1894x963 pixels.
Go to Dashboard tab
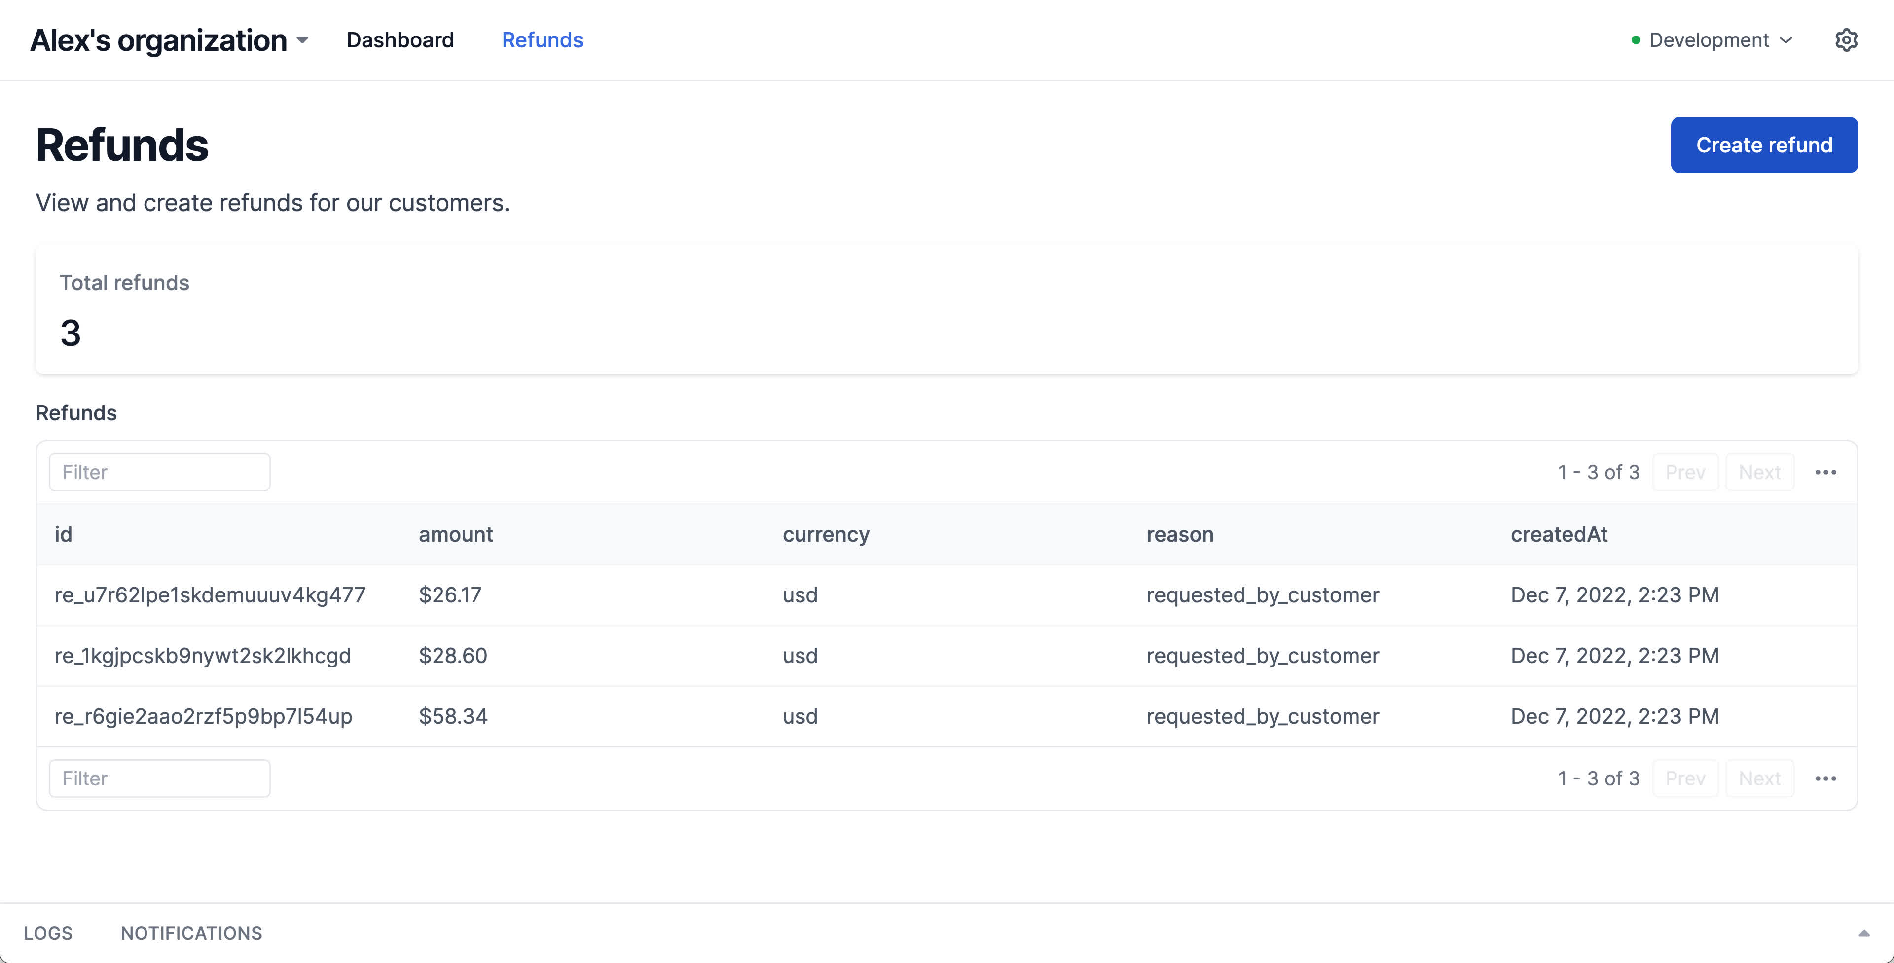coord(400,40)
